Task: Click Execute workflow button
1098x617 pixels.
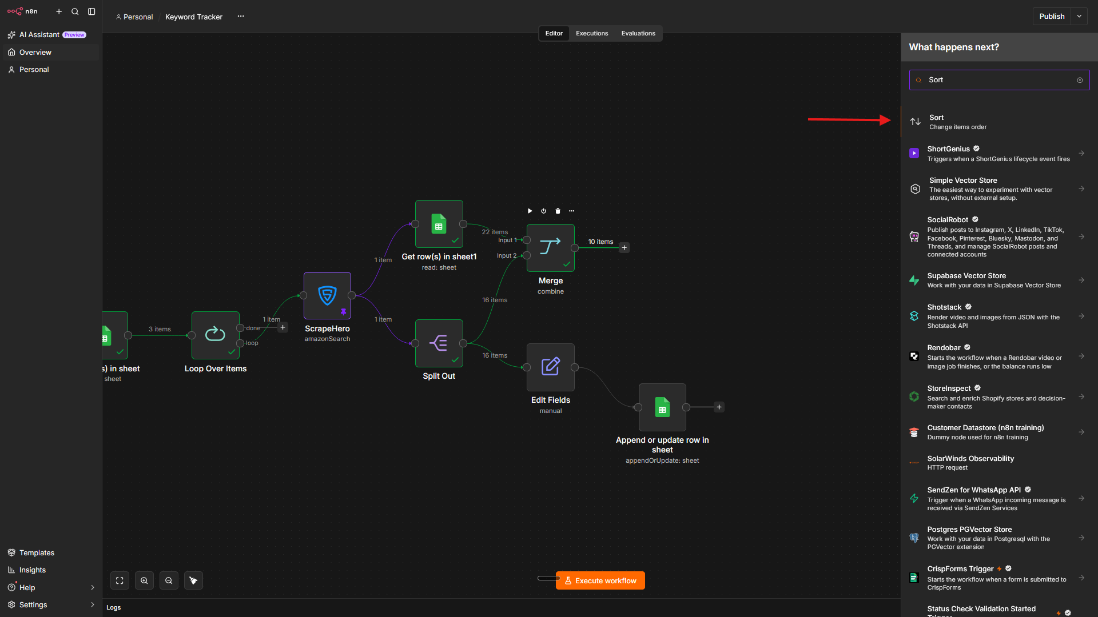Action: click(600, 580)
